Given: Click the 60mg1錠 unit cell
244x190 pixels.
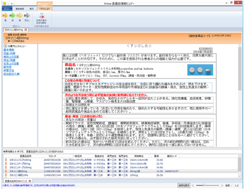Looking at the screenshot, I should click(x=135, y=171).
